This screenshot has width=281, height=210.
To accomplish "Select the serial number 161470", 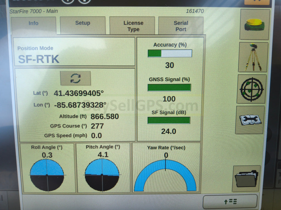I will click(195, 11).
